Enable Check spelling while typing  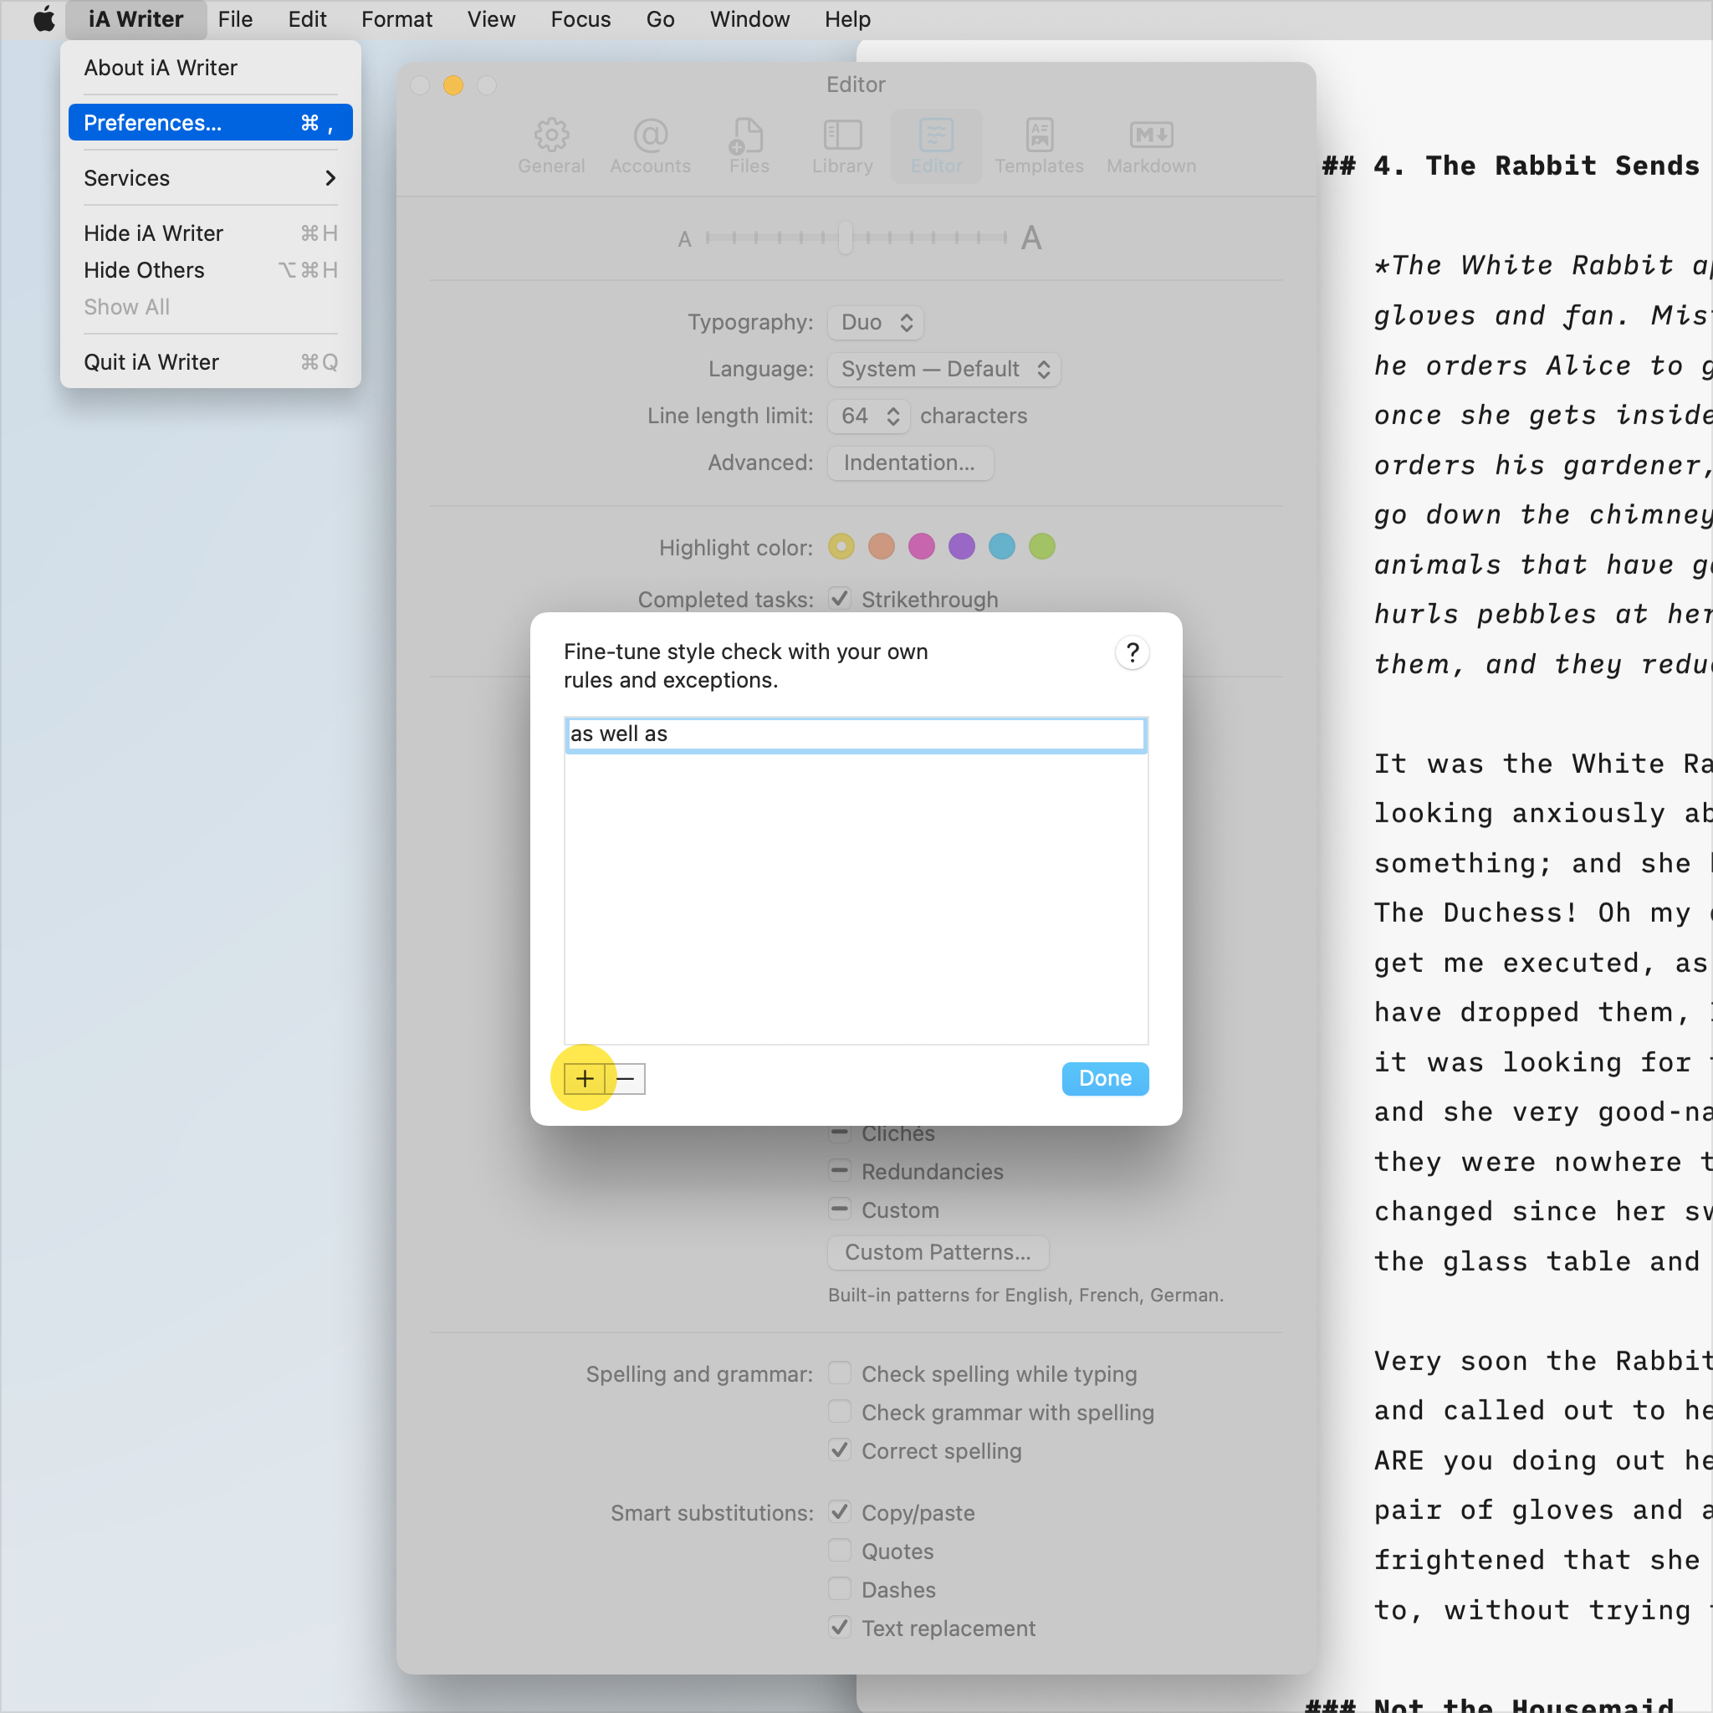(839, 1373)
